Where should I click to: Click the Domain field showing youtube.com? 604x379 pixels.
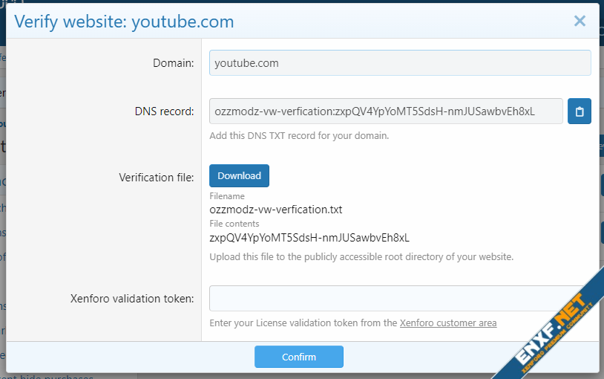tap(400, 63)
